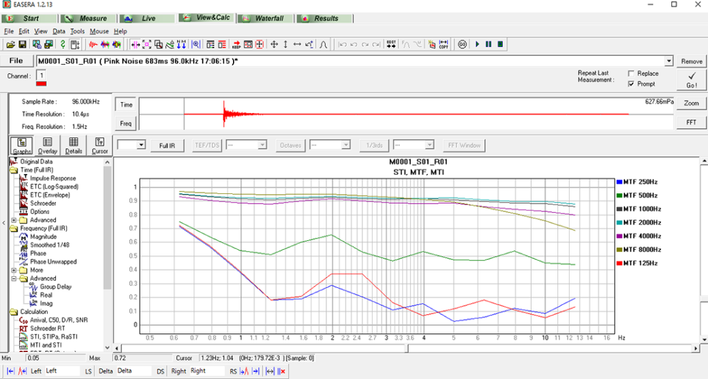
Task: Enable the Replace checkbox
Action: pyautogui.click(x=631, y=73)
